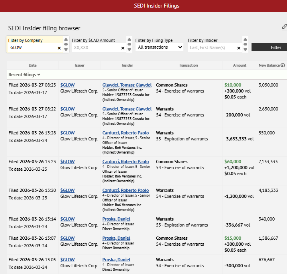Open Carducci, Roberto Paolo link in 13:23 row
287x274 pixels.
pos(126,162)
